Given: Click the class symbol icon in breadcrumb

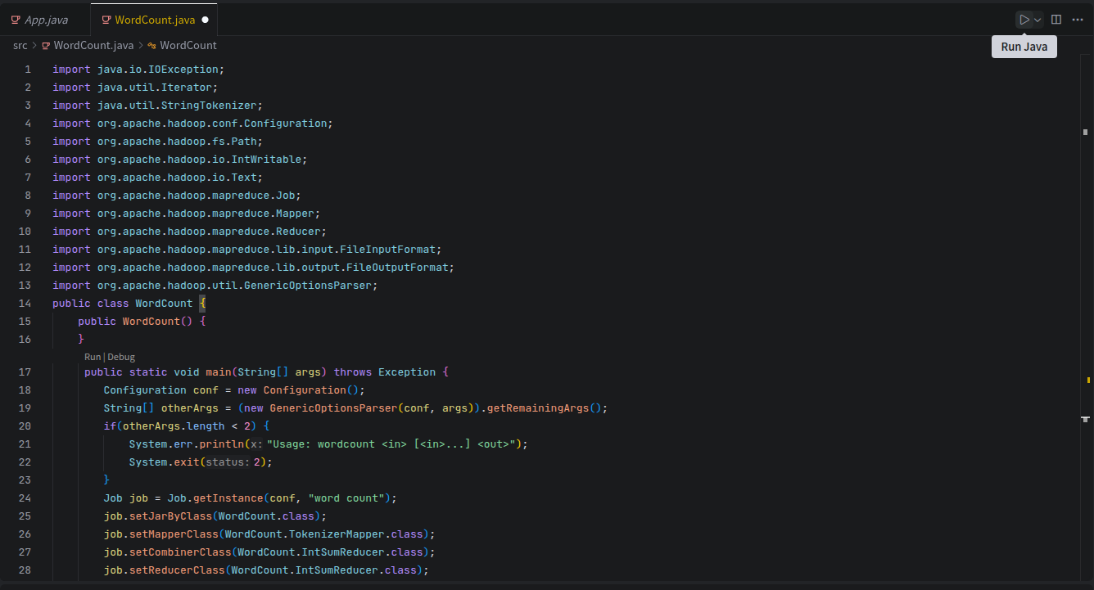Looking at the screenshot, I should 151,46.
